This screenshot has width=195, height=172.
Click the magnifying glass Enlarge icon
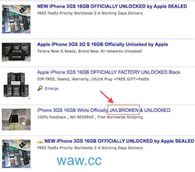click(40, 88)
